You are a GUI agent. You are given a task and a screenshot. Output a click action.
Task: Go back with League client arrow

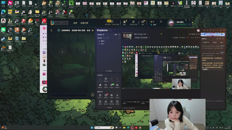[x=51, y=30]
